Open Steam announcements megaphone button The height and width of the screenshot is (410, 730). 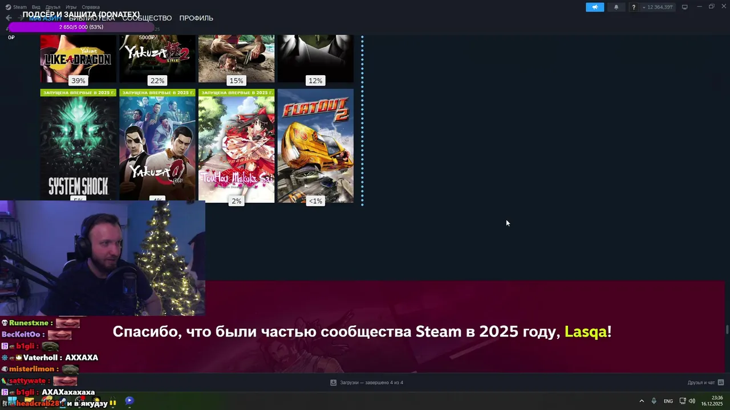click(x=594, y=7)
